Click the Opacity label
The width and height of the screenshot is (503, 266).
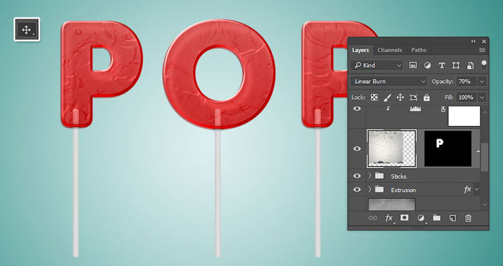pyautogui.click(x=443, y=82)
